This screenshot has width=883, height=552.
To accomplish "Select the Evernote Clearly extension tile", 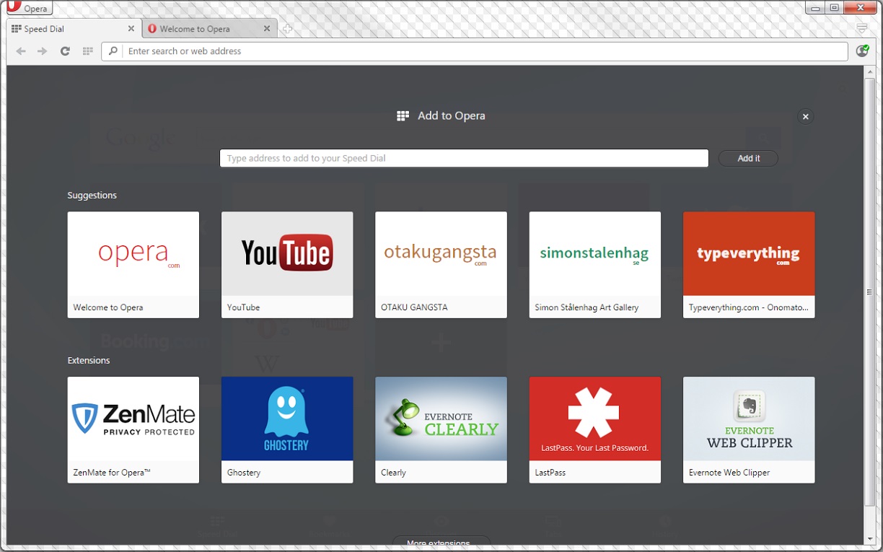I will pyautogui.click(x=441, y=429).
